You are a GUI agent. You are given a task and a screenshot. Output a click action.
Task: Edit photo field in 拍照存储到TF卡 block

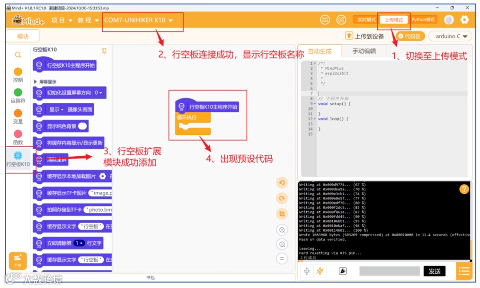[98, 210]
